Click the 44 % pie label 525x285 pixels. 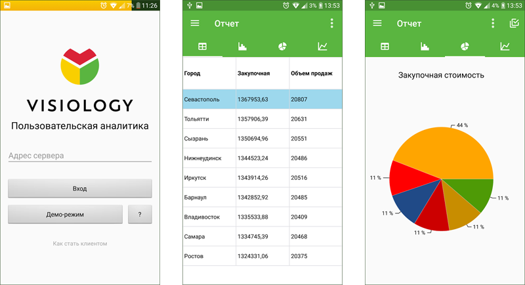click(x=462, y=125)
